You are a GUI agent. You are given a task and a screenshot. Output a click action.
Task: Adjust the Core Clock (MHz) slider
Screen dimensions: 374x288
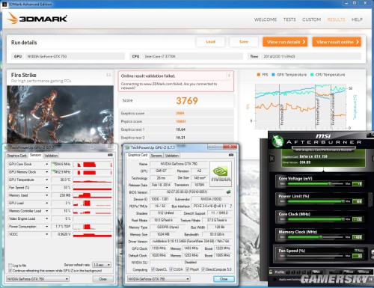click(316, 219)
